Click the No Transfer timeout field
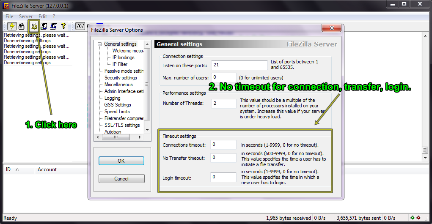The image size is (432, 224). (x=223, y=158)
